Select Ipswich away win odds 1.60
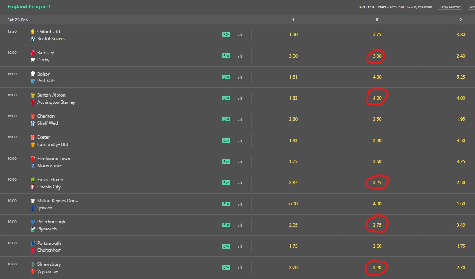This screenshot has height=279, width=475. click(x=461, y=204)
